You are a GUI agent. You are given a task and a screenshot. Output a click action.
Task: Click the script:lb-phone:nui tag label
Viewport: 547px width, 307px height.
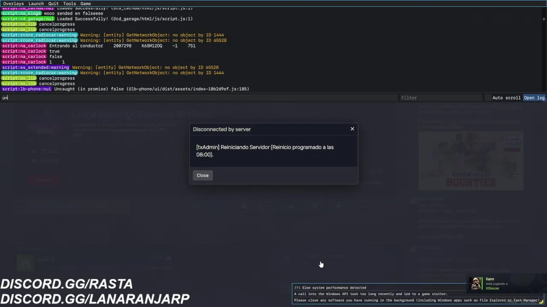click(x=26, y=89)
